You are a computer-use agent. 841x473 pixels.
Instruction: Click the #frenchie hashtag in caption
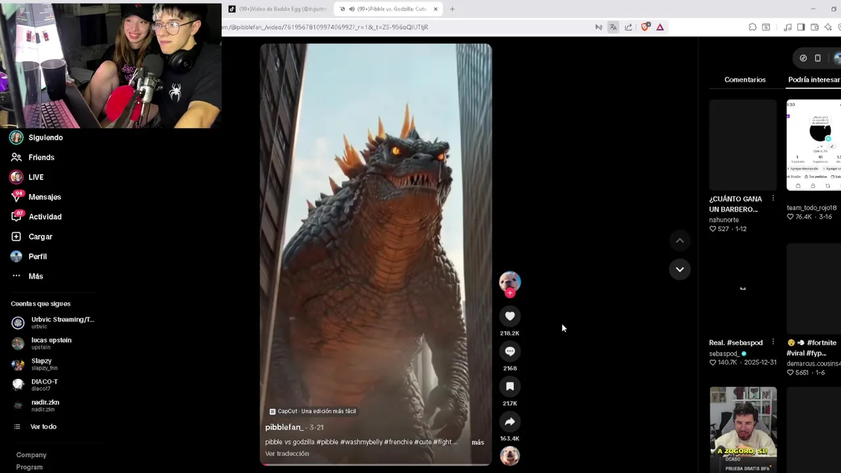coord(398,442)
